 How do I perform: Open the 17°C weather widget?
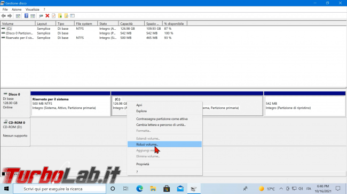[x=267, y=189]
